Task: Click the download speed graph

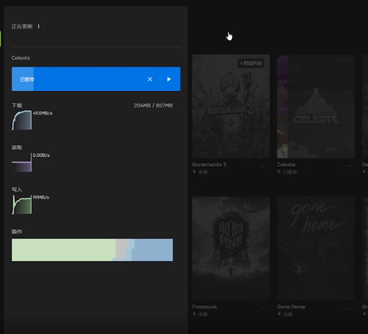Action: (x=21, y=120)
